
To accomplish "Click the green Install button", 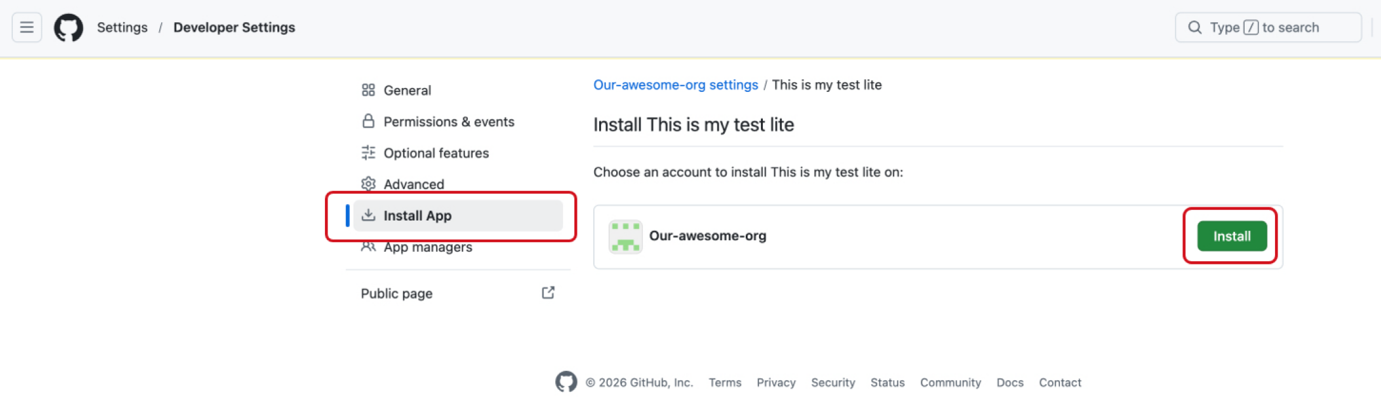I will pyautogui.click(x=1232, y=236).
